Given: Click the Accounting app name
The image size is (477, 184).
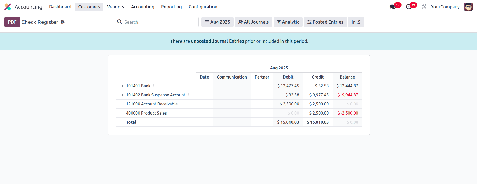Looking at the screenshot, I should (28, 7).
